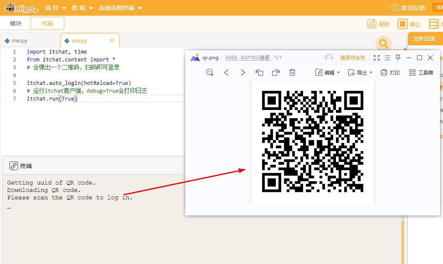Screen dimensions: 443x264
Task: Minimize the image viewer window
Action: (408, 58)
